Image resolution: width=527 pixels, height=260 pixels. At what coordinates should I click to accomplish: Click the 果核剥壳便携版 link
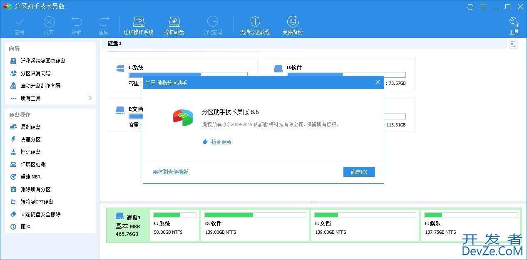(171, 172)
